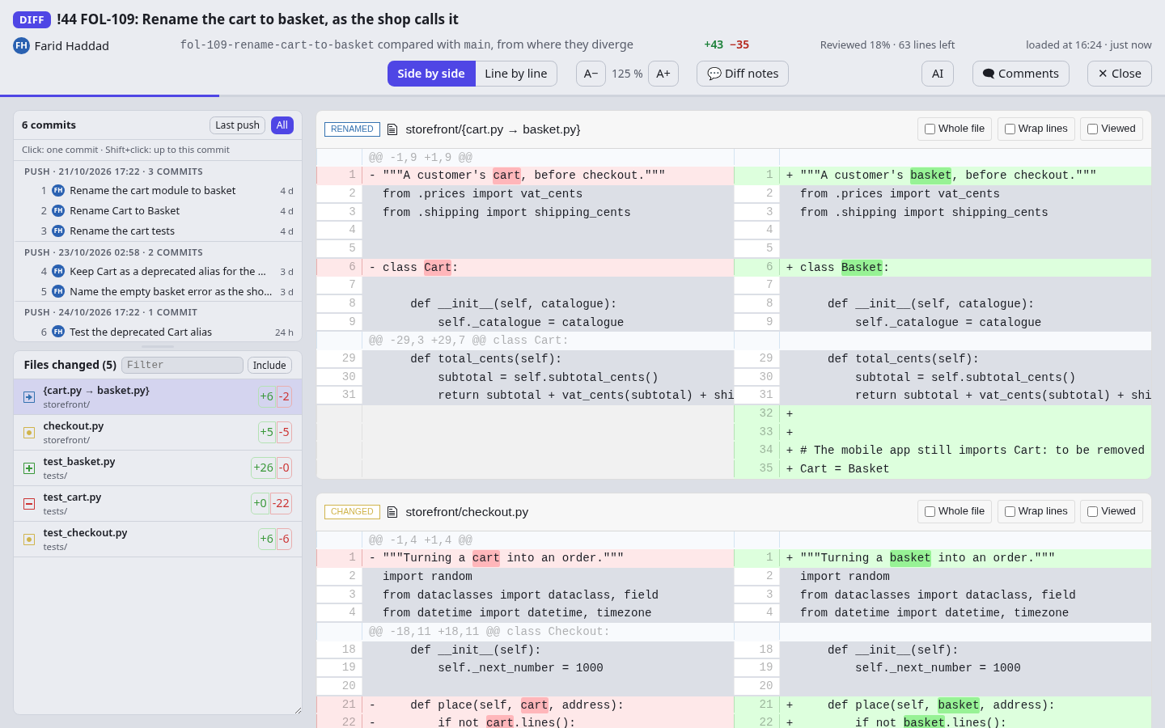Select commit 'Rename the cart module to basket'
1165x728 pixels.
(x=158, y=191)
